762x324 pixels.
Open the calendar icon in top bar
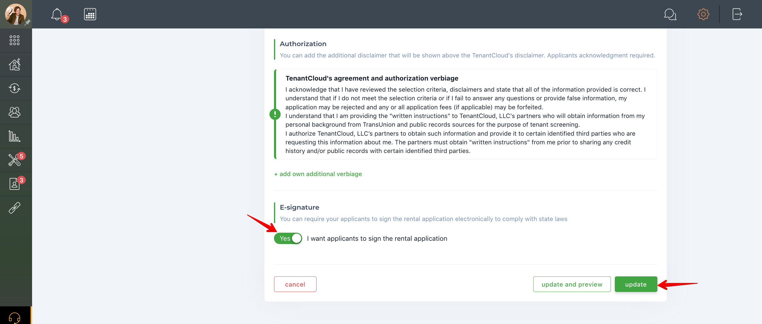(90, 14)
